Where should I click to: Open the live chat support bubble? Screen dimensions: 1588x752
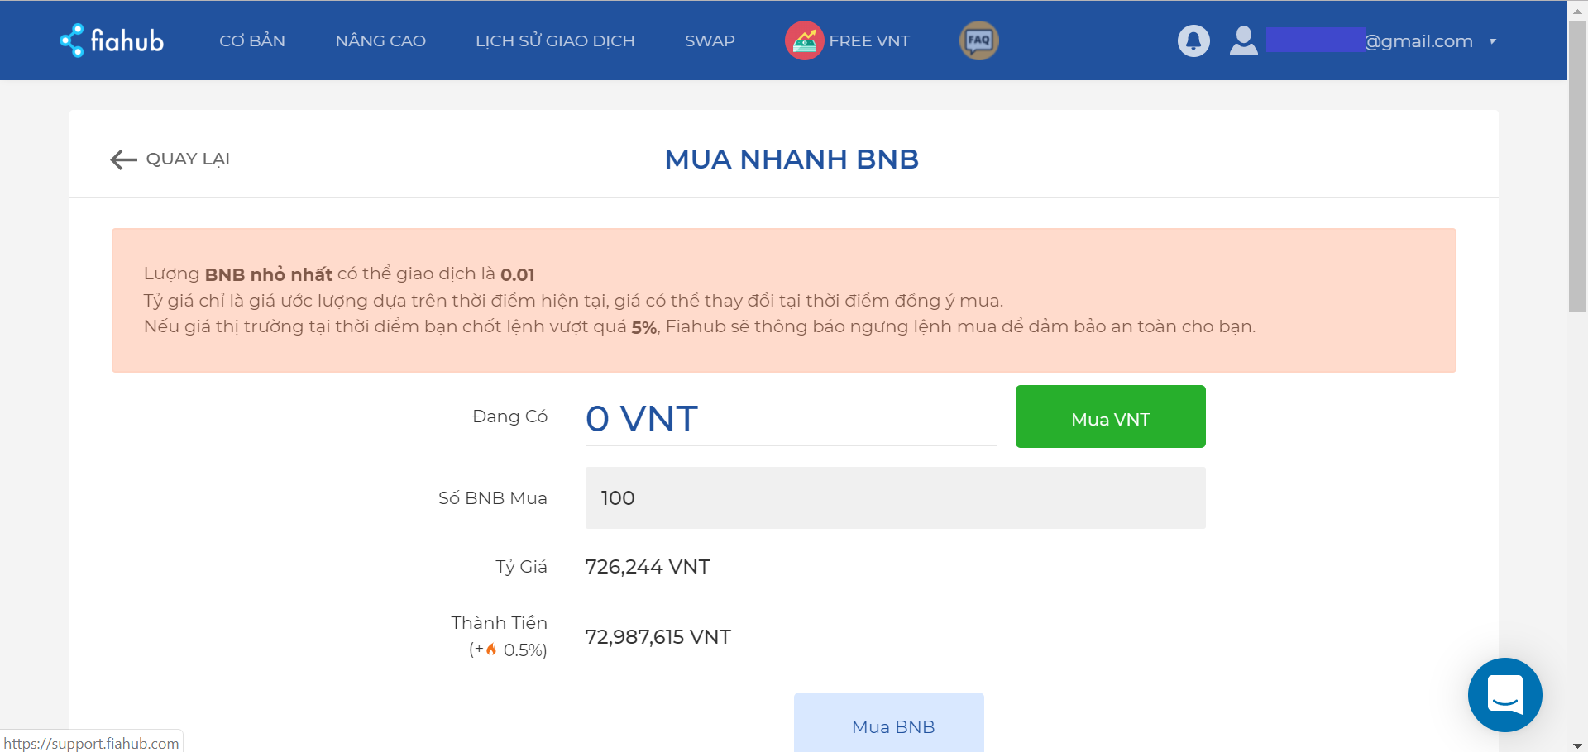click(x=1504, y=694)
